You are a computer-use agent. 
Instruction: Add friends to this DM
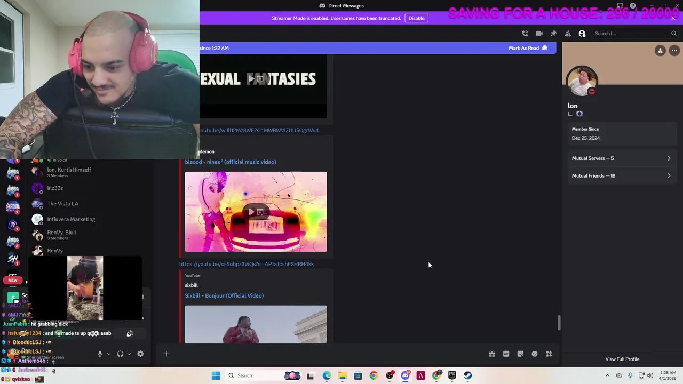tap(568, 34)
